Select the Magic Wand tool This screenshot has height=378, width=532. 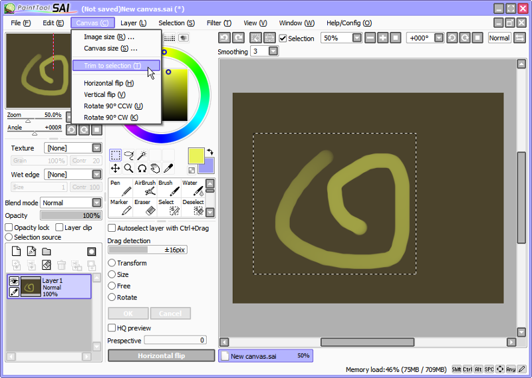pos(142,155)
